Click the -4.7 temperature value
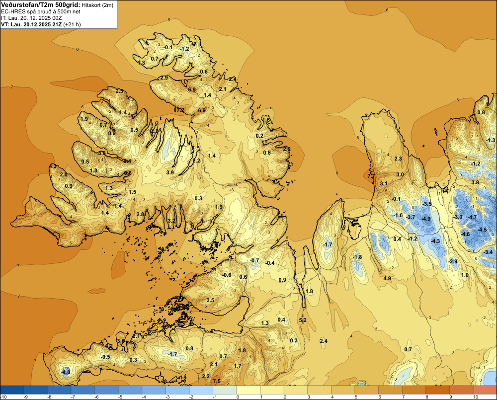497x400 pixels. 472,217
